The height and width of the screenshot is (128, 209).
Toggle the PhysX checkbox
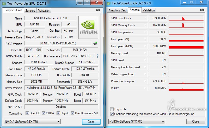point(58,113)
